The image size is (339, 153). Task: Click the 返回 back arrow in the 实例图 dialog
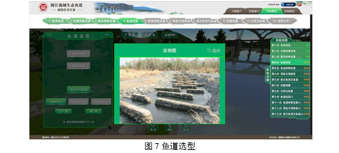214,51
